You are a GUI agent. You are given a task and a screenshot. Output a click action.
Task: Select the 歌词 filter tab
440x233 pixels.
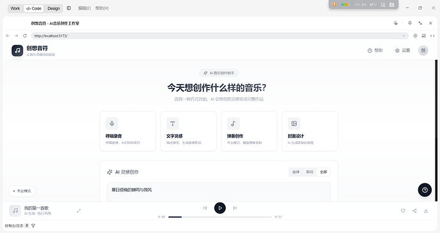pos(309,172)
